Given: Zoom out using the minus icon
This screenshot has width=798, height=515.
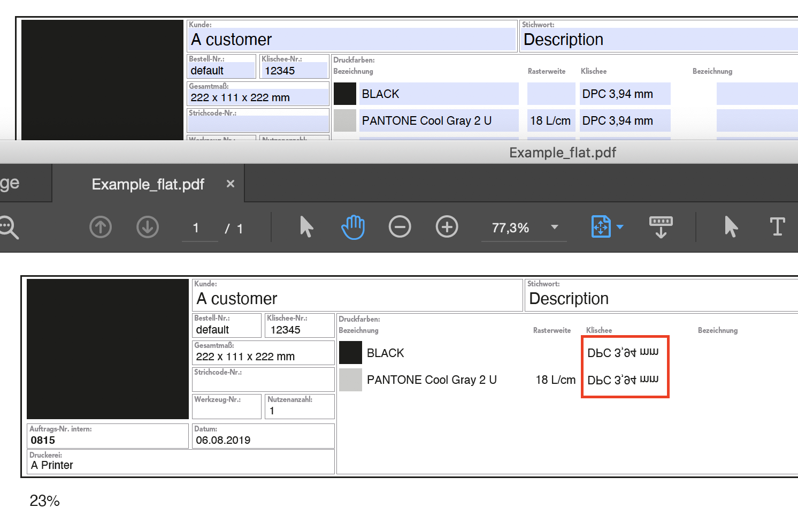Looking at the screenshot, I should (x=400, y=227).
